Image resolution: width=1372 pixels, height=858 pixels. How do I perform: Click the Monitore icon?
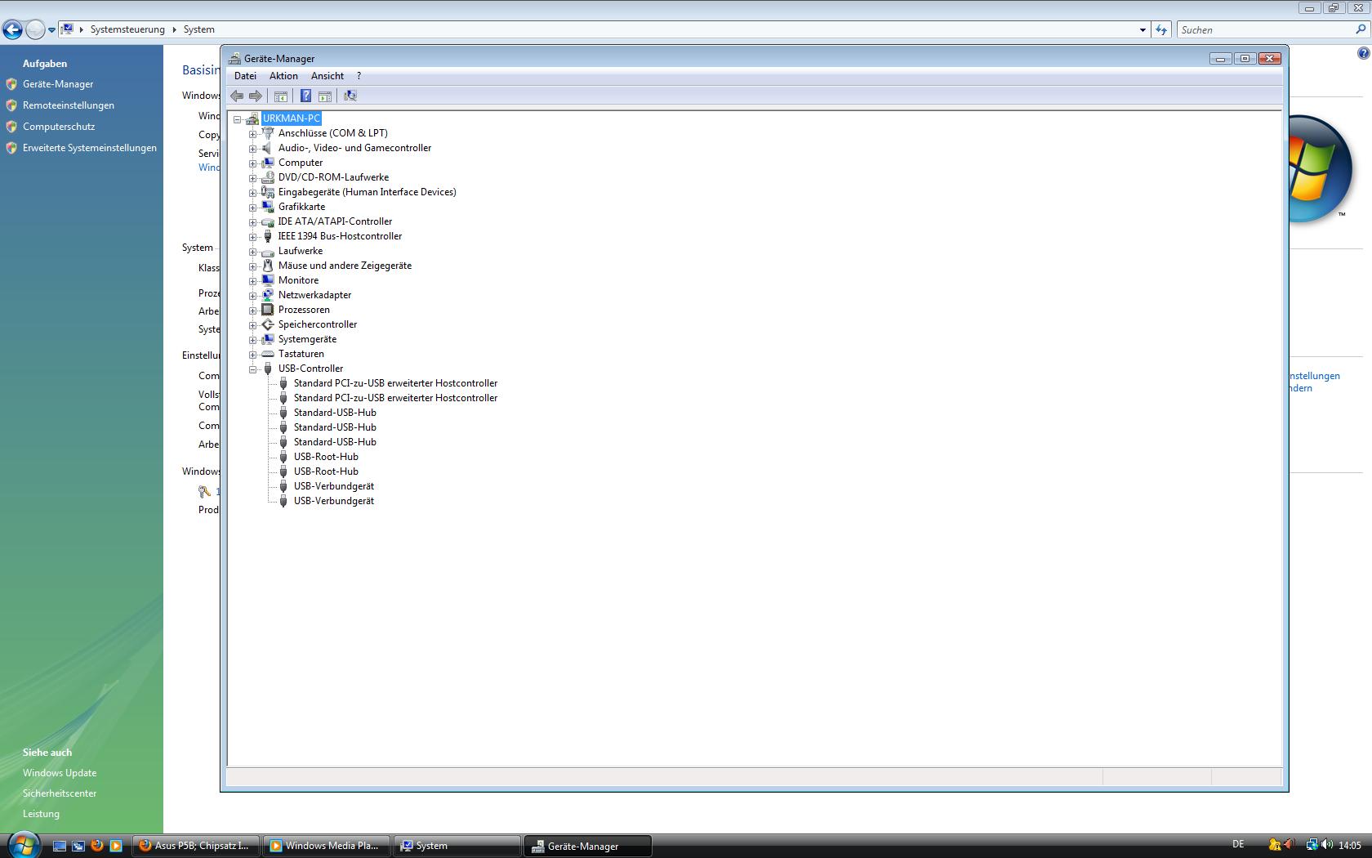click(x=268, y=280)
